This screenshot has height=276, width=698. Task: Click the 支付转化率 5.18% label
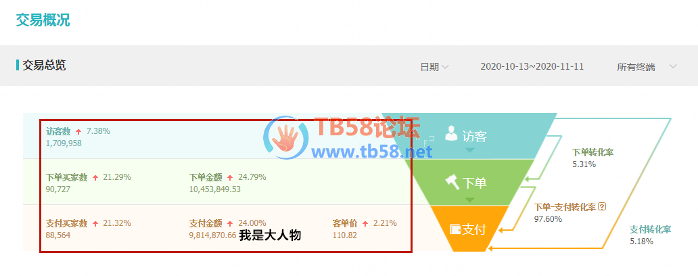pos(650,235)
